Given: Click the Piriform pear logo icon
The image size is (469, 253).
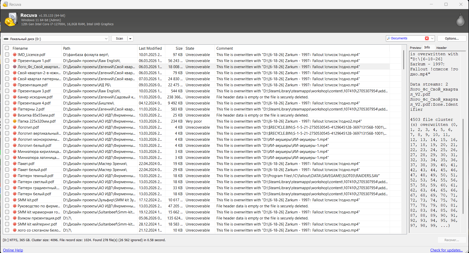Looking at the screenshot, I should coord(460,20).
